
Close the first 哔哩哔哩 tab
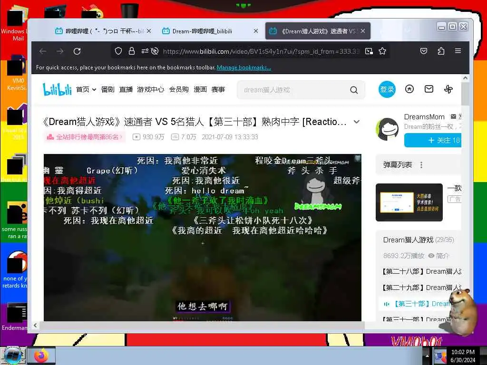(x=149, y=31)
